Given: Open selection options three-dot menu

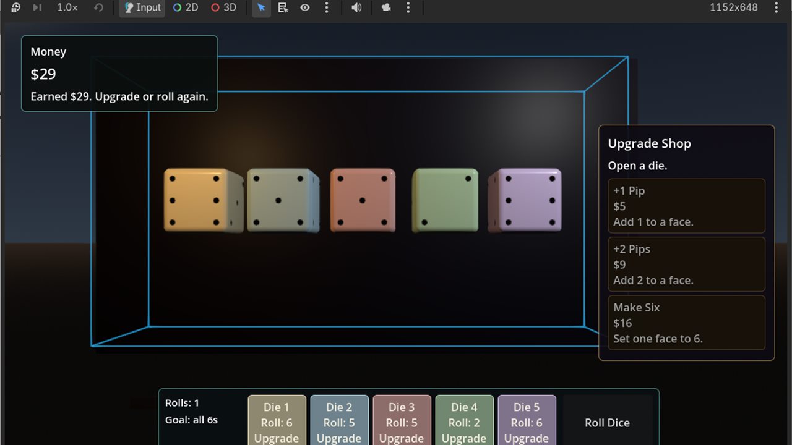Looking at the screenshot, I should pyautogui.click(x=327, y=7).
